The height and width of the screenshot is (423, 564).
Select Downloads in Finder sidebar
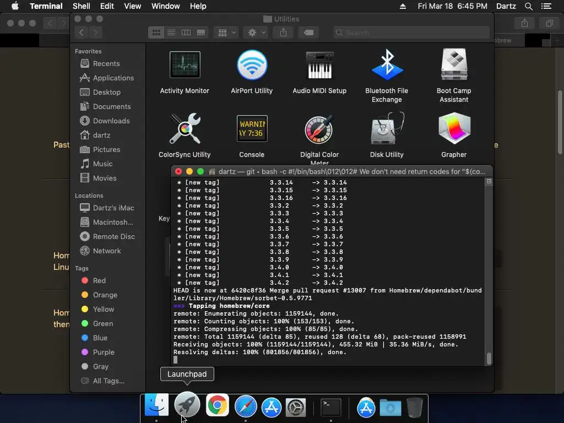[x=105, y=121]
